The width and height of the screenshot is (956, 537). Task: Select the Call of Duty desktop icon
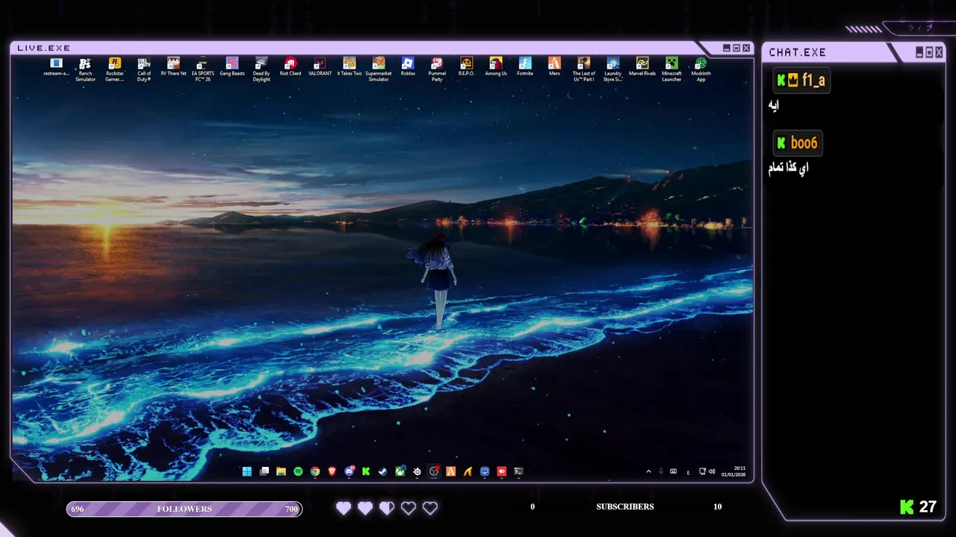(144, 69)
